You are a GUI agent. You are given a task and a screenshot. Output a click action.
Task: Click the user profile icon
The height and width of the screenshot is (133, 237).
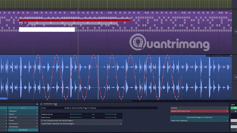click(x=37, y=104)
